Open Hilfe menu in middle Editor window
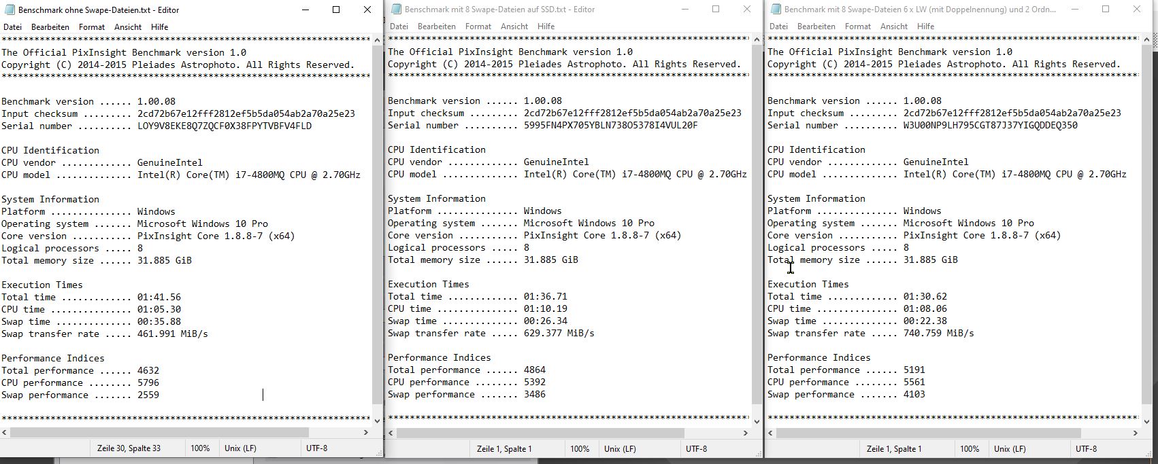 point(546,26)
